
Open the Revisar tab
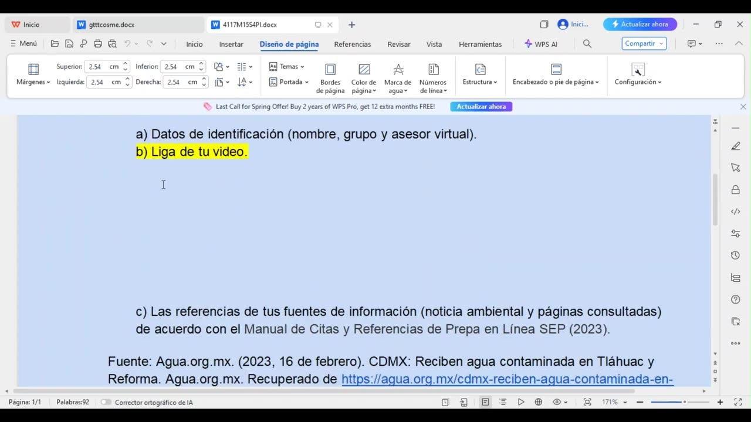pyautogui.click(x=399, y=44)
